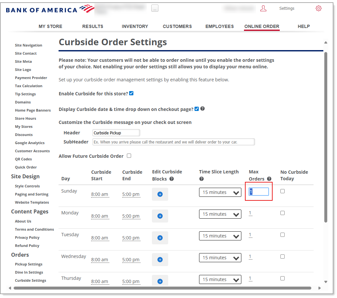Click help icon beside Edit Curbside Blocks

point(171,179)
